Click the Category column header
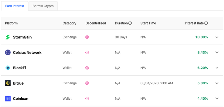Screen dimensions: 224x107 coord(69,23)
